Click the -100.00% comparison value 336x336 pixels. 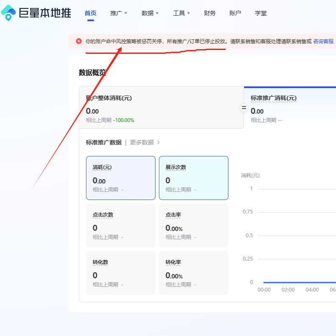124,120
